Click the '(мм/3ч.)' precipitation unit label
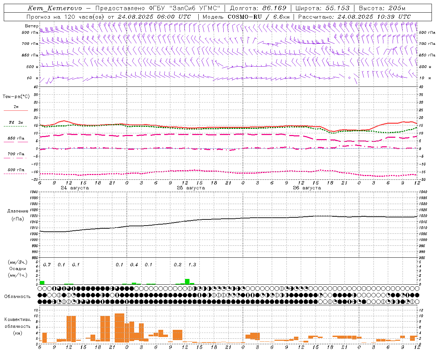Image resolution: width=437 pixels, height=350 pixels. pos(18,262)
